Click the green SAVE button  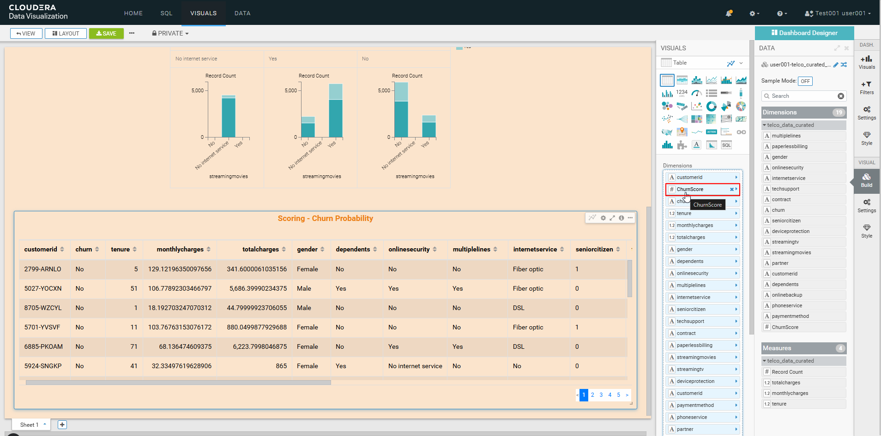pos(106,33)
